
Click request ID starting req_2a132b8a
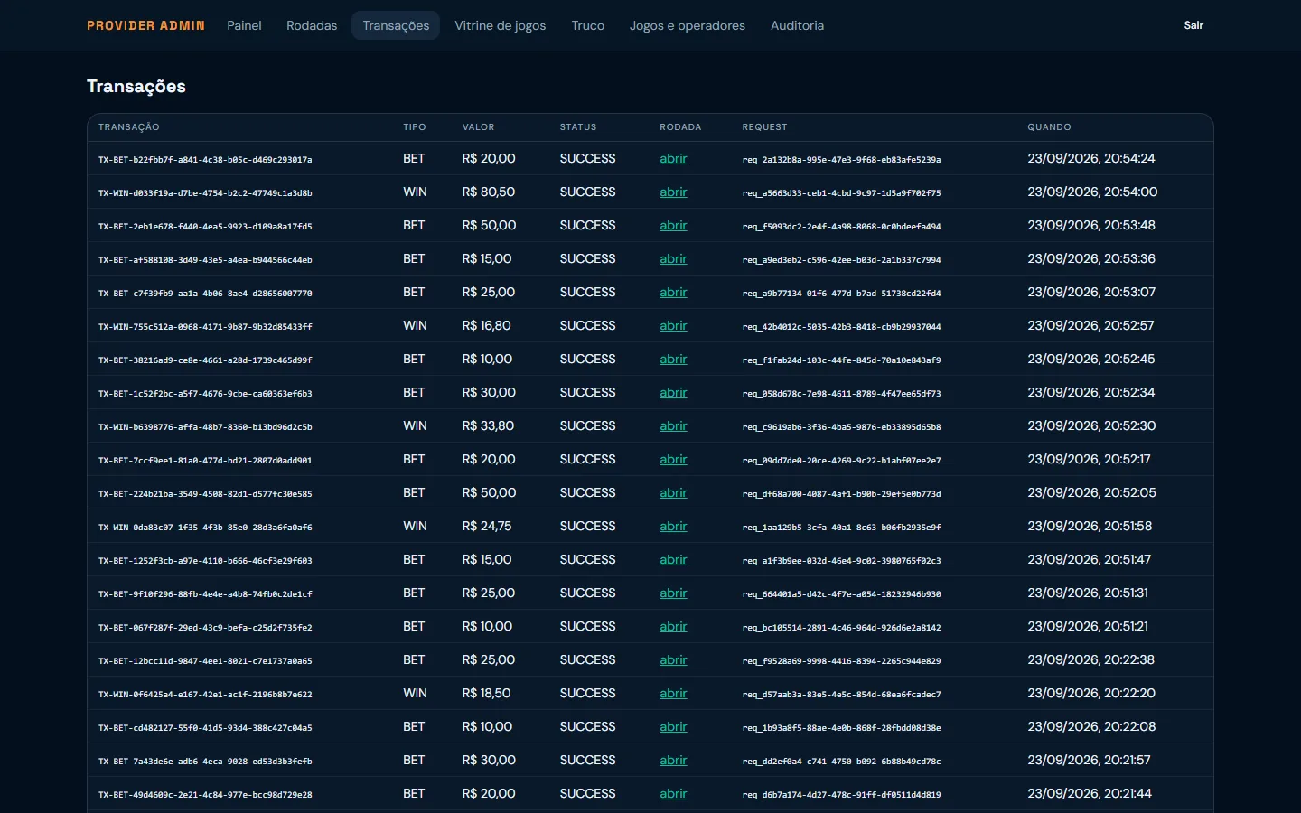click(842, 160)
